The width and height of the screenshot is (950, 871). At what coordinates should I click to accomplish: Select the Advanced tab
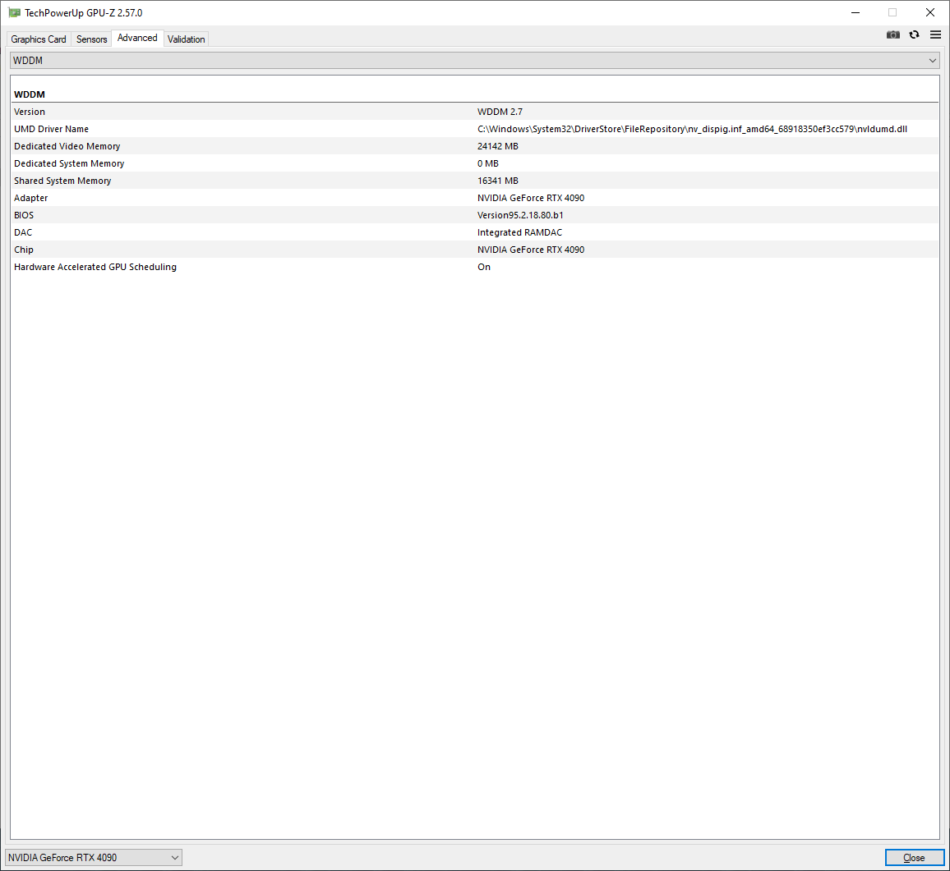click(137, 38)
